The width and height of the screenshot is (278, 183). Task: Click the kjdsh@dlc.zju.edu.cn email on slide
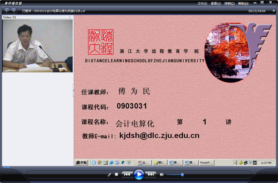(159, 135)
